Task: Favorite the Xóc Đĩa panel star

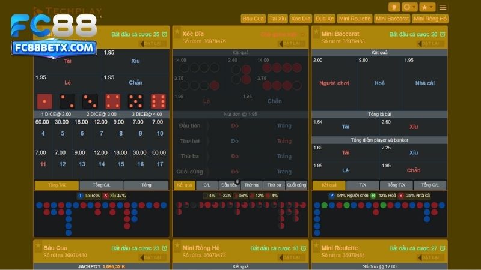Action: (177, 32)
